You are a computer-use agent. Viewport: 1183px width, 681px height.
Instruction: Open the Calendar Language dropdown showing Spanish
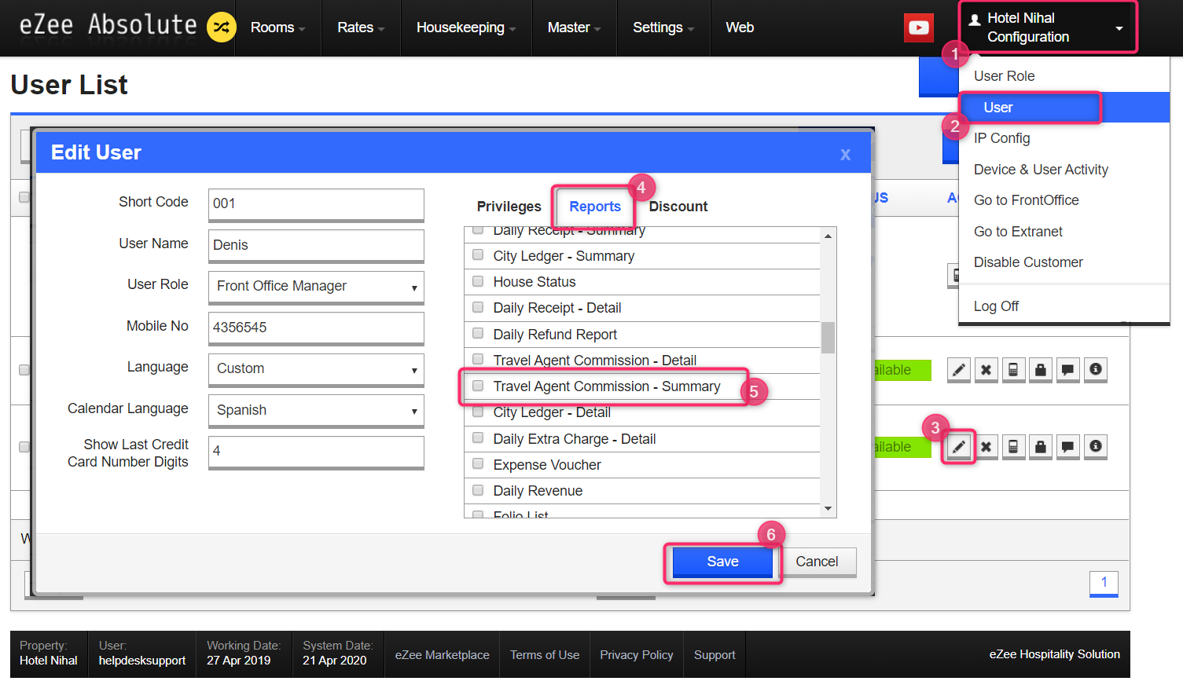click(316, 411)
